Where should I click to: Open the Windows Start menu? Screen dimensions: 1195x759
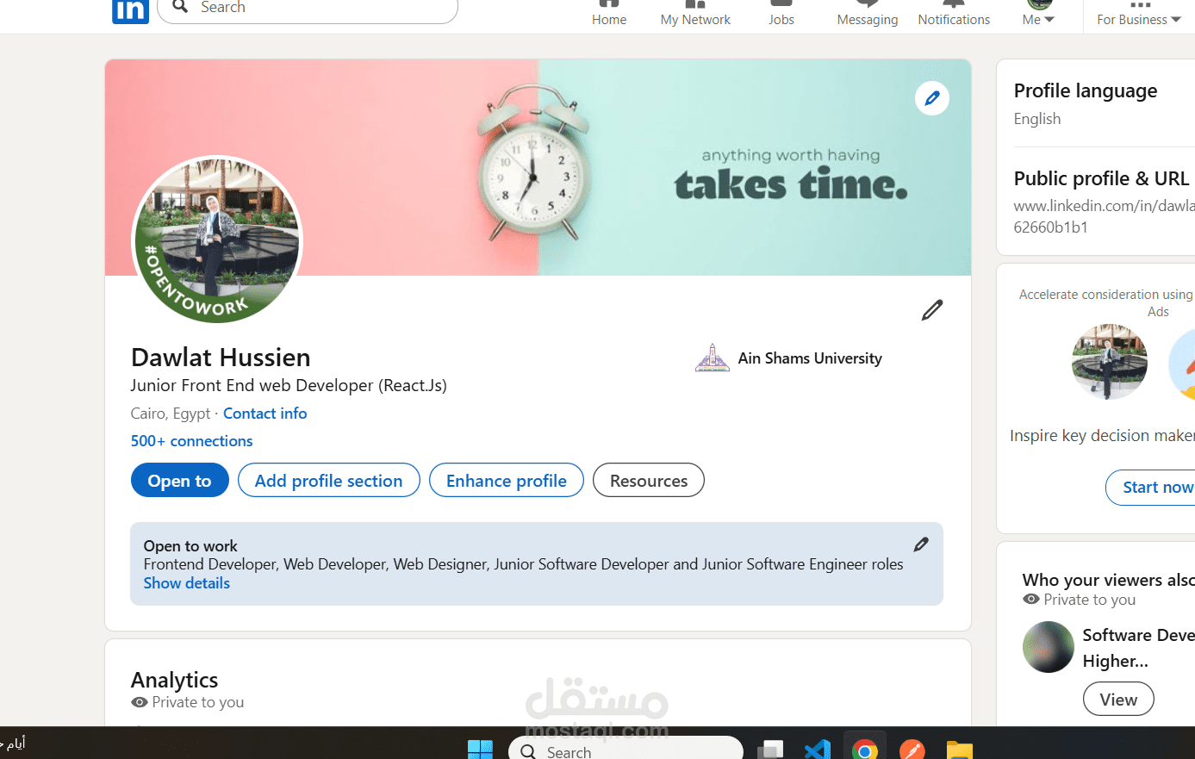coord(480,750)
